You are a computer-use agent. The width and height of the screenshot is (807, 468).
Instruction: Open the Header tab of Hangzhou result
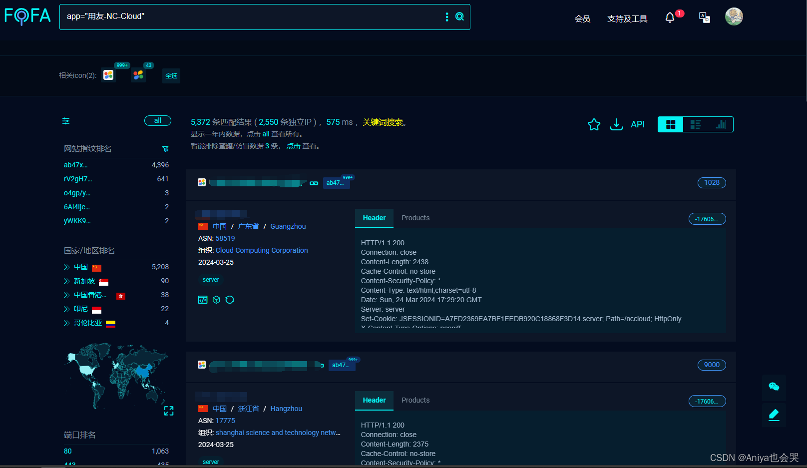(374, 400)
